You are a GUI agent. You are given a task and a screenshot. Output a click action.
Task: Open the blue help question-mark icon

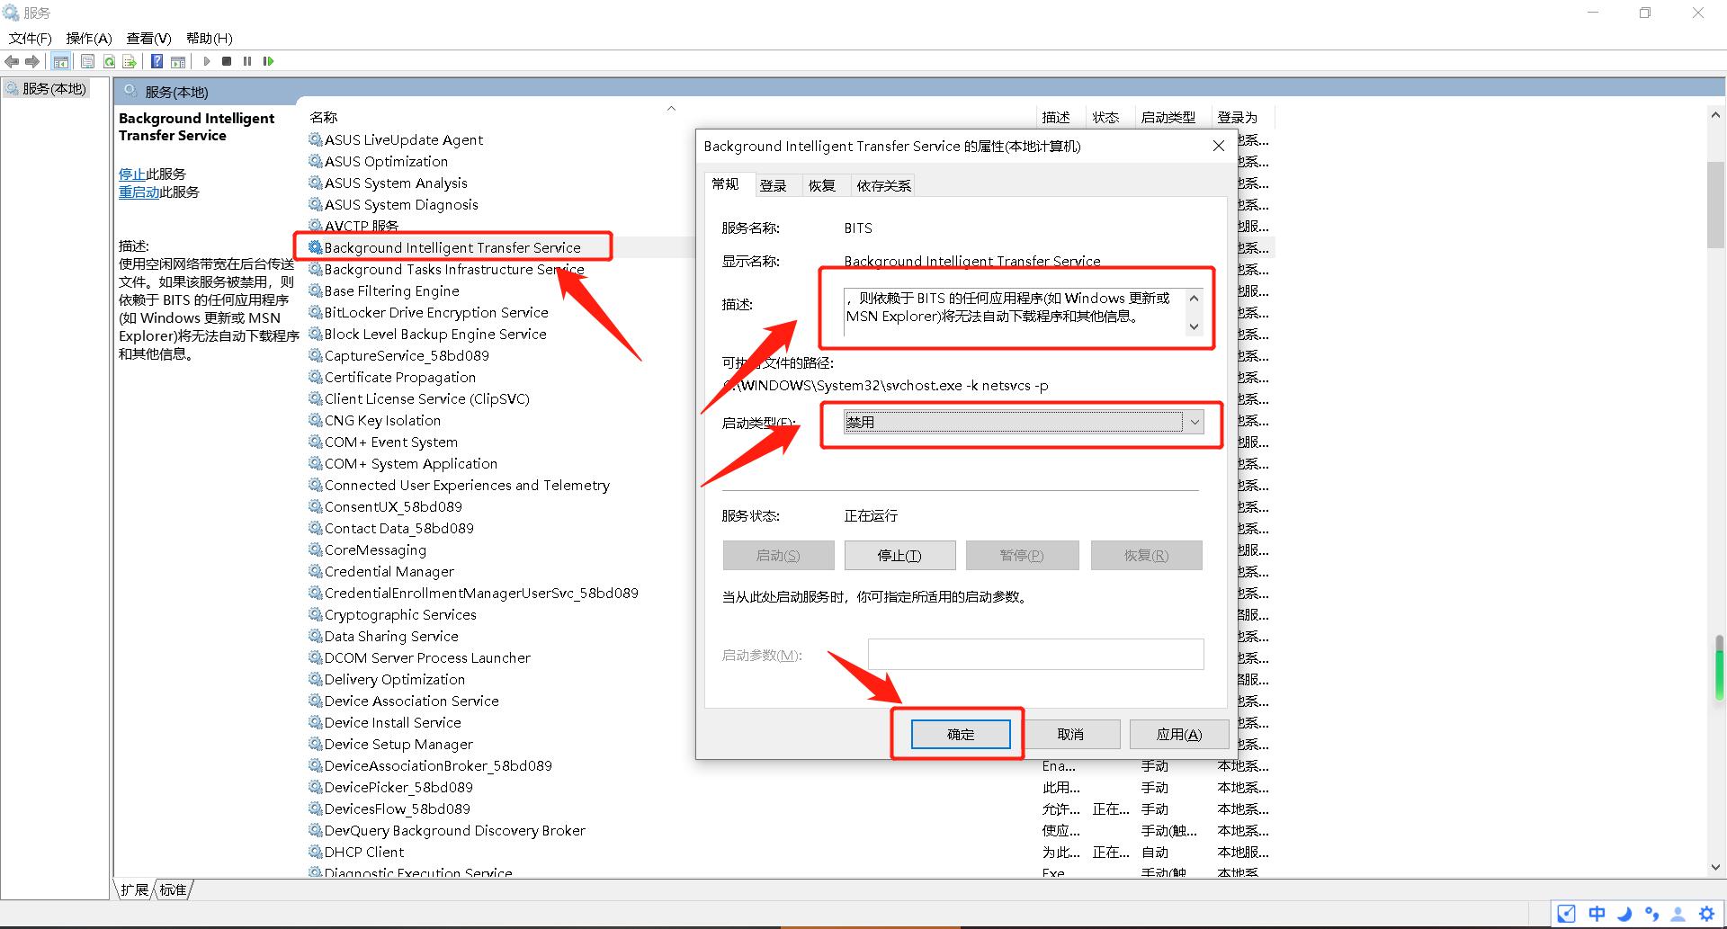tap(157, 61)
